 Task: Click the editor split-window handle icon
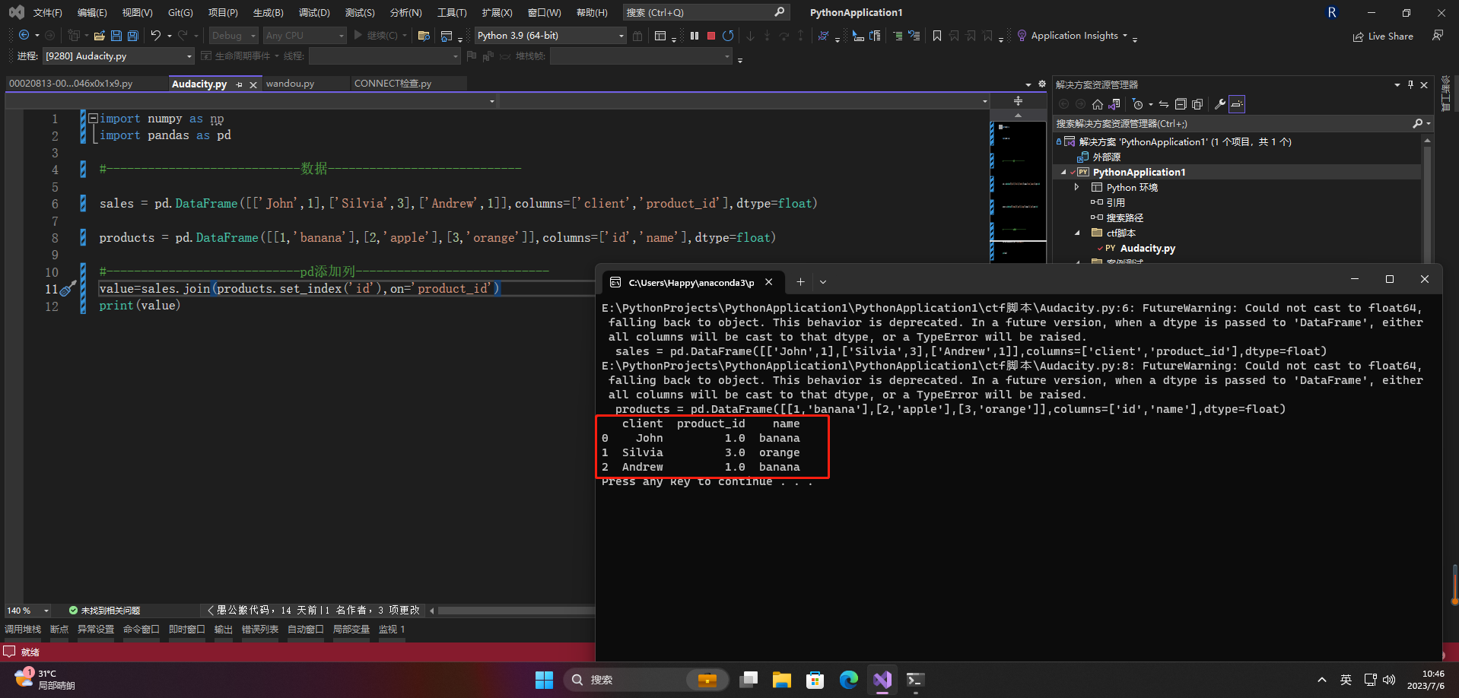(x=1018, y=101)
